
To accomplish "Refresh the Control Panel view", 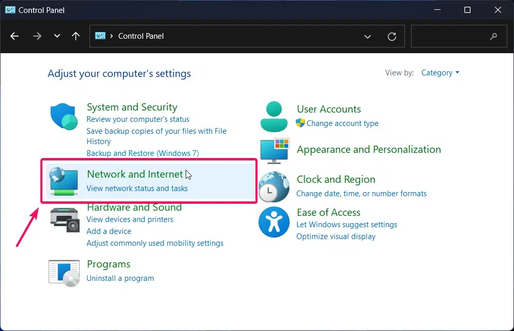I will (392, 36).
